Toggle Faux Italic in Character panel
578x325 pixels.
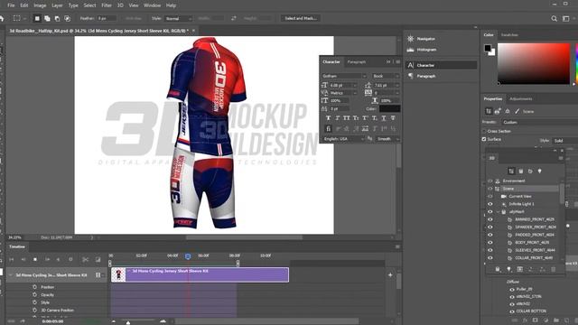337,118
